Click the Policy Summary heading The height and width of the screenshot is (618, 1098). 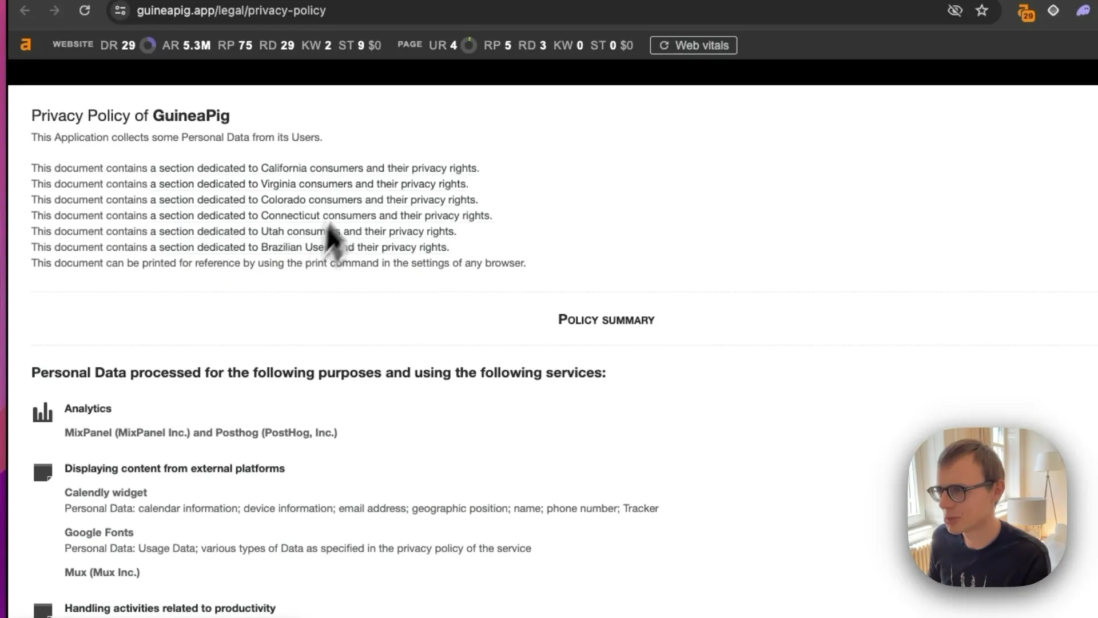606,320
